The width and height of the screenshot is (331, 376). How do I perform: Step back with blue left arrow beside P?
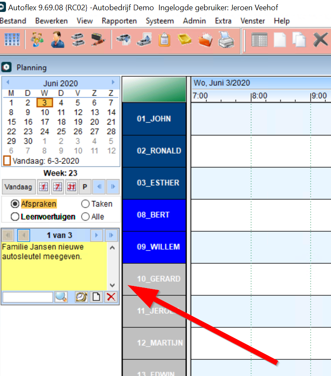coord(99,187)
